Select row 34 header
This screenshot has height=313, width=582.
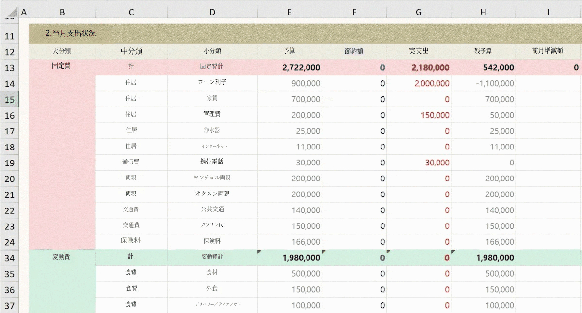point(10,258)
